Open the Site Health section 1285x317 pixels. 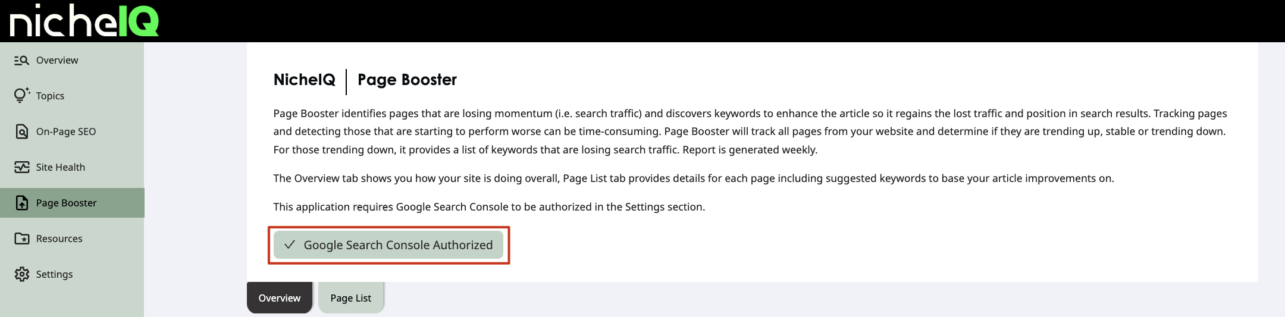pyautogui.click(x=72, y=167)
